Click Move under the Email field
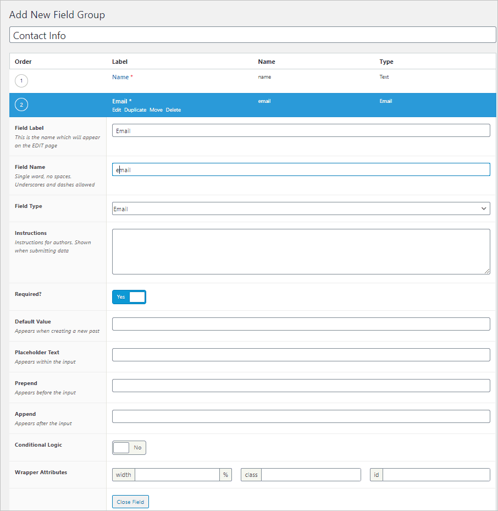This screenshot has height=511, width=498. (156, 110)
